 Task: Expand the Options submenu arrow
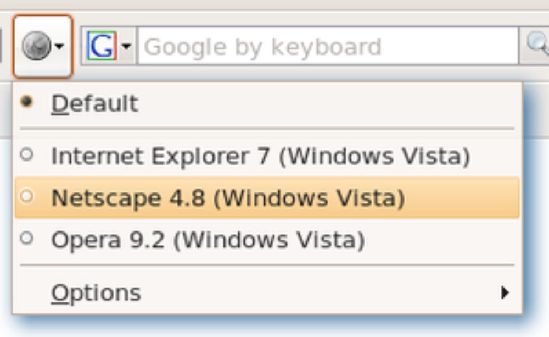[x=505, y=293]
